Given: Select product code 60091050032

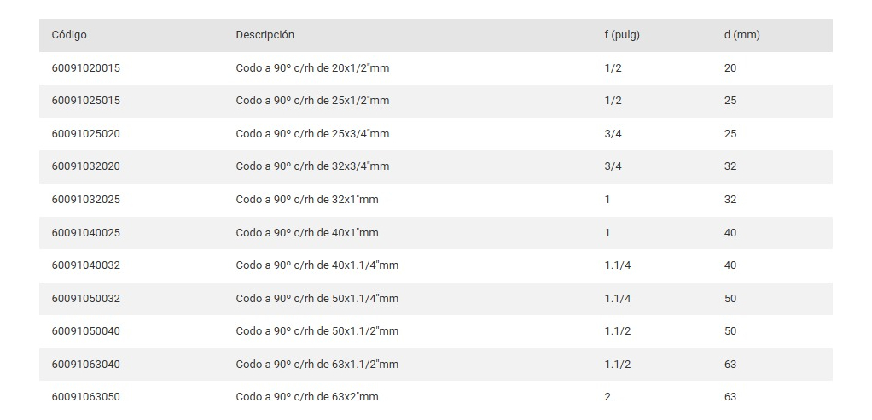Looking at the screenshot, I should 85,299.
